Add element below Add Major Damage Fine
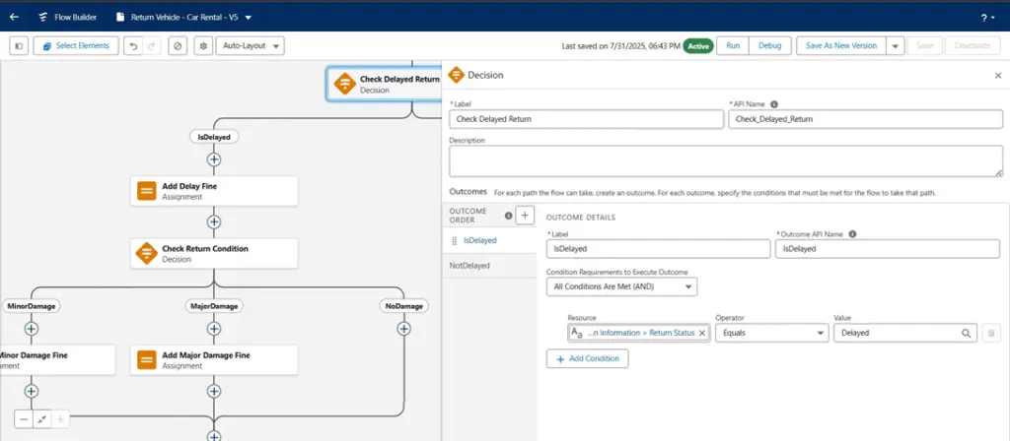This screenshot has height=441, width=1010. click(214, 391)
